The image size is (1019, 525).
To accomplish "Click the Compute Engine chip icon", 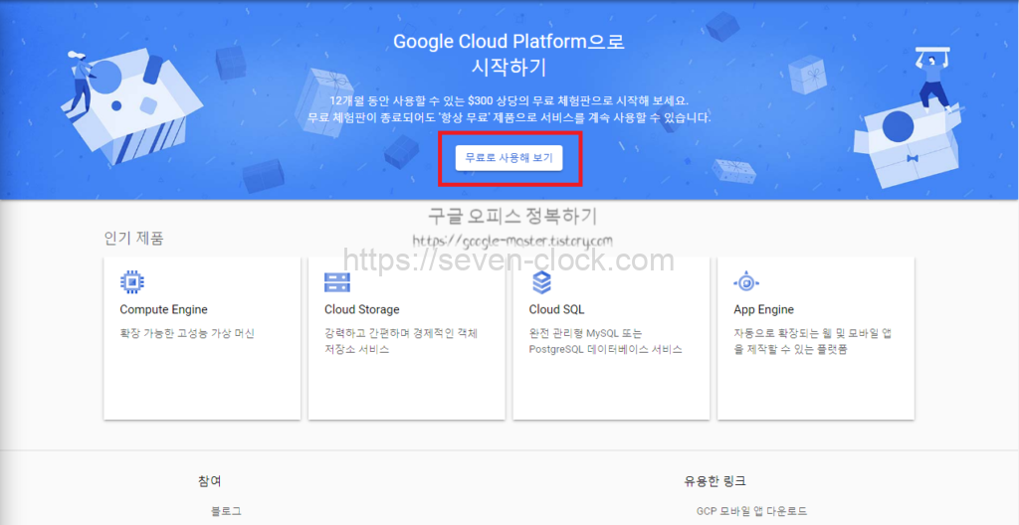I will click(131, 281).
